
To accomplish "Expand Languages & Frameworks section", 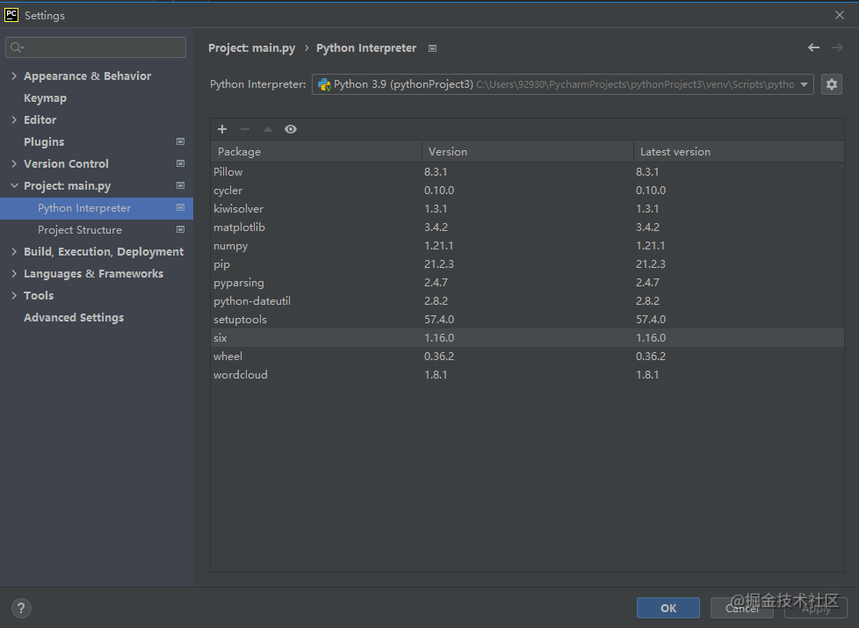I will [x=14, y=273].
